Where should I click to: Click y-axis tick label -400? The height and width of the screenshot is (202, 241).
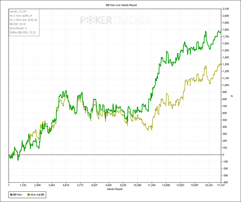click(225, 182)
